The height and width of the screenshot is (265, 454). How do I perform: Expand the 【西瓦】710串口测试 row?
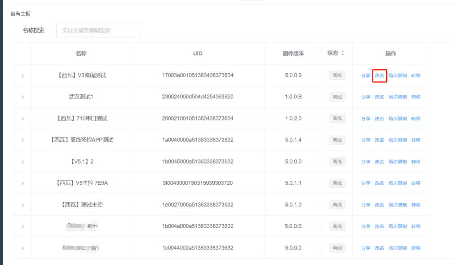tap(23, 119)
